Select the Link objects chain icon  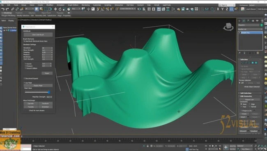(12, 9)
